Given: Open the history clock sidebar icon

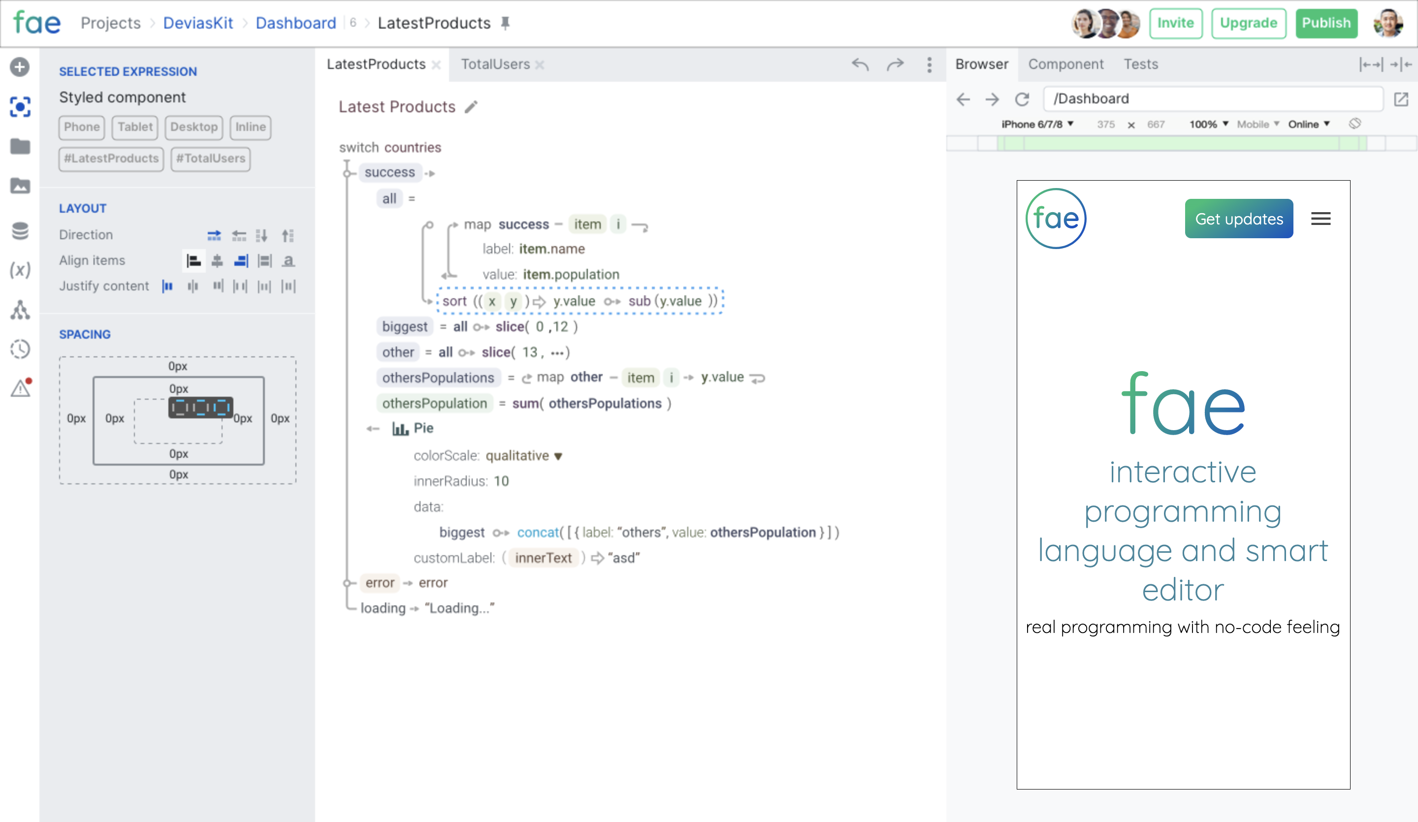Looking at the screenshot, I should coord(20,349).
